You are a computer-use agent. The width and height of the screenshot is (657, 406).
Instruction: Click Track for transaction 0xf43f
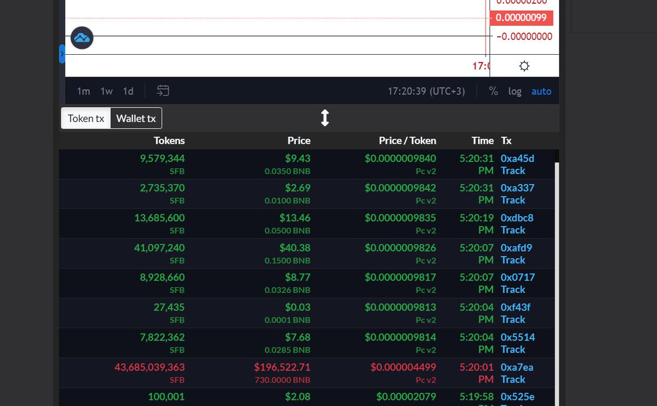tap(513, 320)
